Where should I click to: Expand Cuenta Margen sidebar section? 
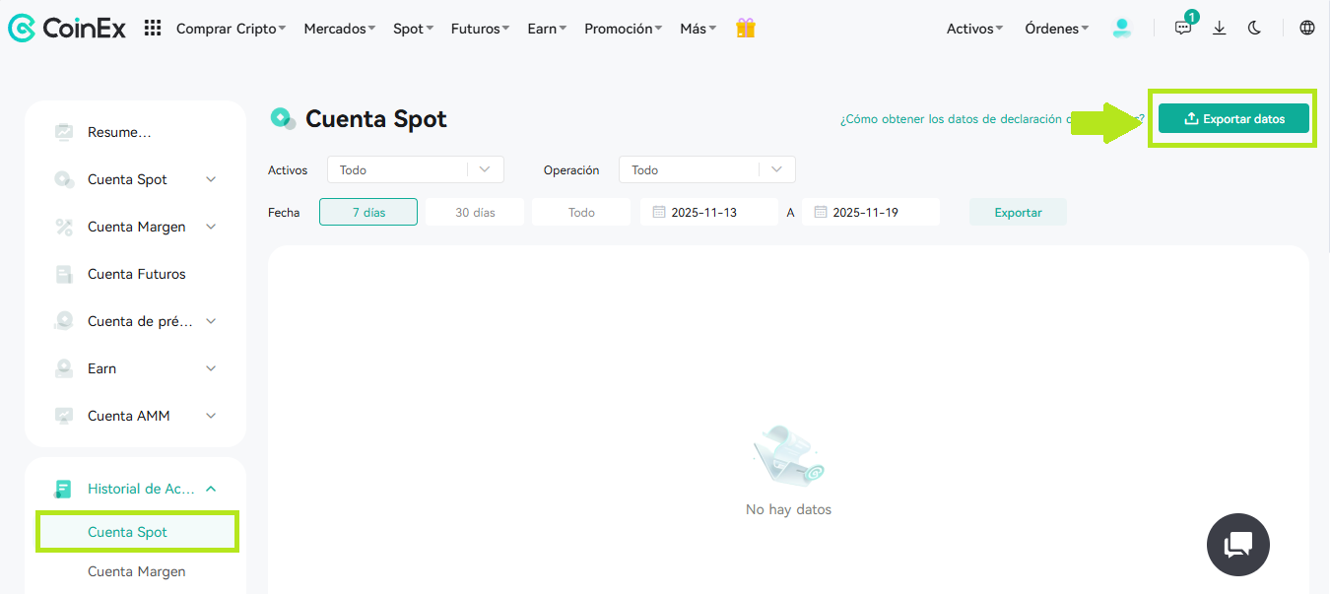pos(211,227)
